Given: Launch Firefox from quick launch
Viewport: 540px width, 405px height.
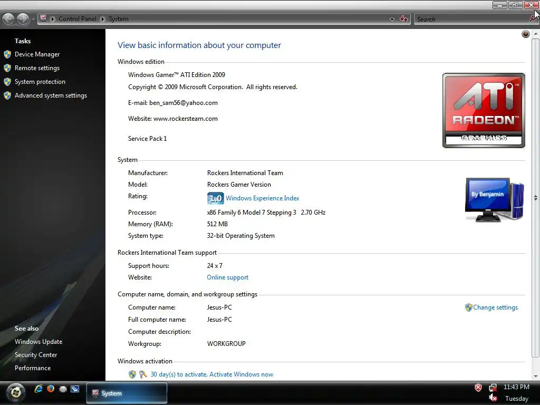Looking at the screenshot, I should tap(51, 389).
